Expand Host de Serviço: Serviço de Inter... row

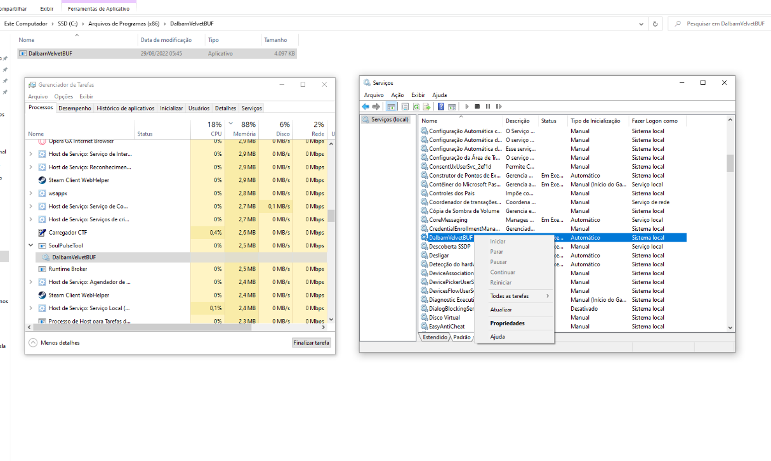point(30,154)
